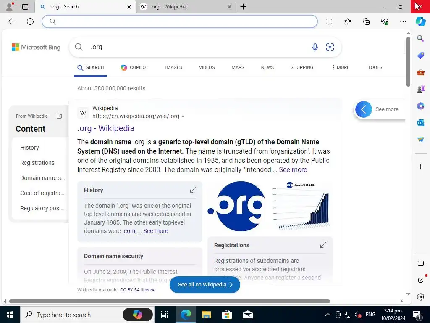Jump to Domain name s... in Content list
This screenshot has width=430, height=323.
(42, 178)
